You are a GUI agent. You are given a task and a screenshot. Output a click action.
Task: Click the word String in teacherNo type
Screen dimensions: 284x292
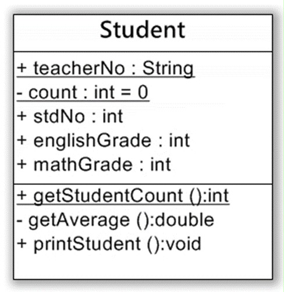(168, 69)
